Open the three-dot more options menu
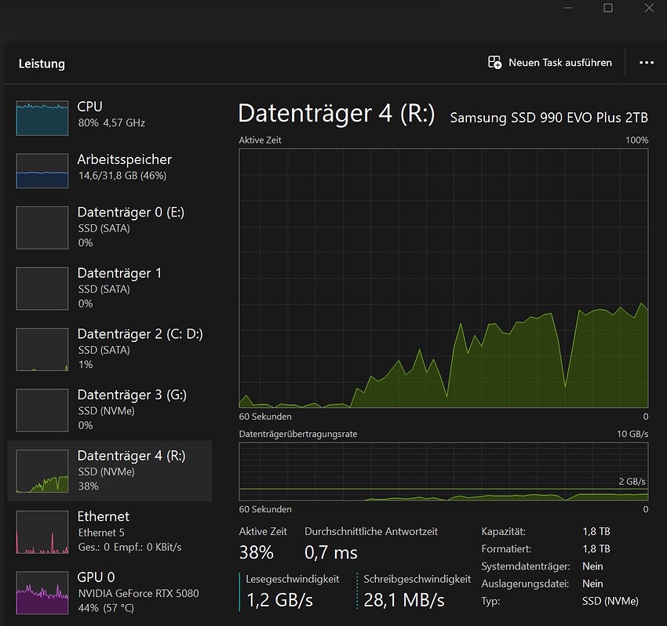This screenshot has width=667, height=626. (647, 63)
